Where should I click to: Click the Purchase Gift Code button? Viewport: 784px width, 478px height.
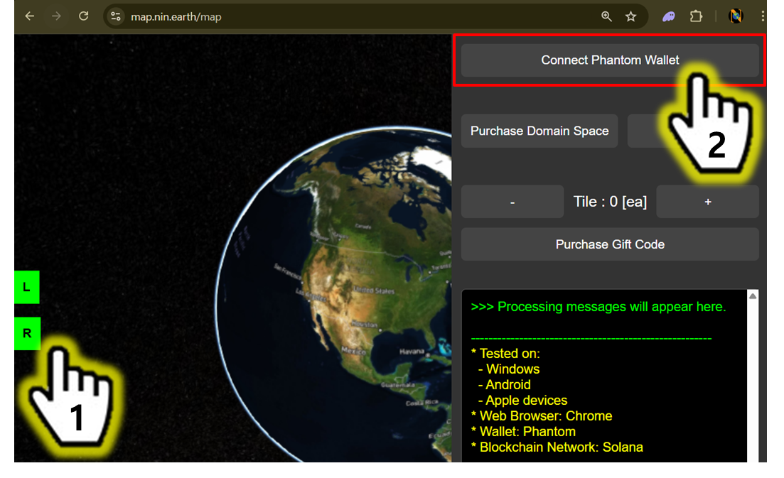pyautogui.click(x=610, y=244)
